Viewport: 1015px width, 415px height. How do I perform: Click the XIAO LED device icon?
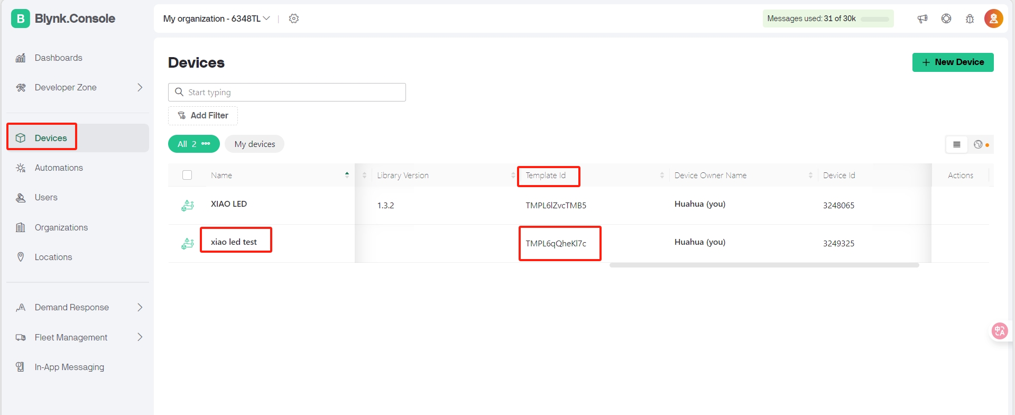coord(188,205)
